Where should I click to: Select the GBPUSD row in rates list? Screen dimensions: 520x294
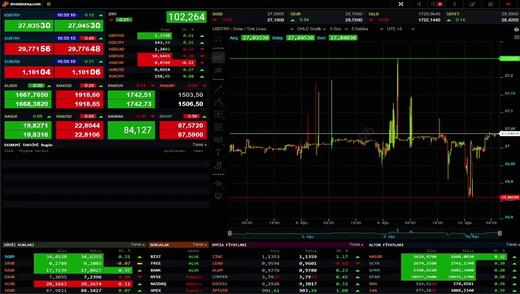[x=157, y=36]
